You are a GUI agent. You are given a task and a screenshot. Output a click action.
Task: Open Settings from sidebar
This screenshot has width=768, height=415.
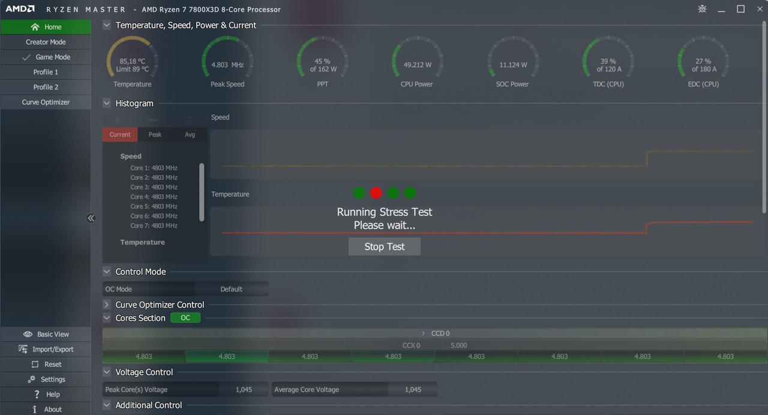[x=46, y=379]
